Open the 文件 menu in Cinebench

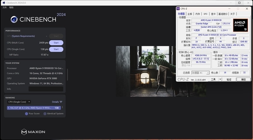coord(4,7)
